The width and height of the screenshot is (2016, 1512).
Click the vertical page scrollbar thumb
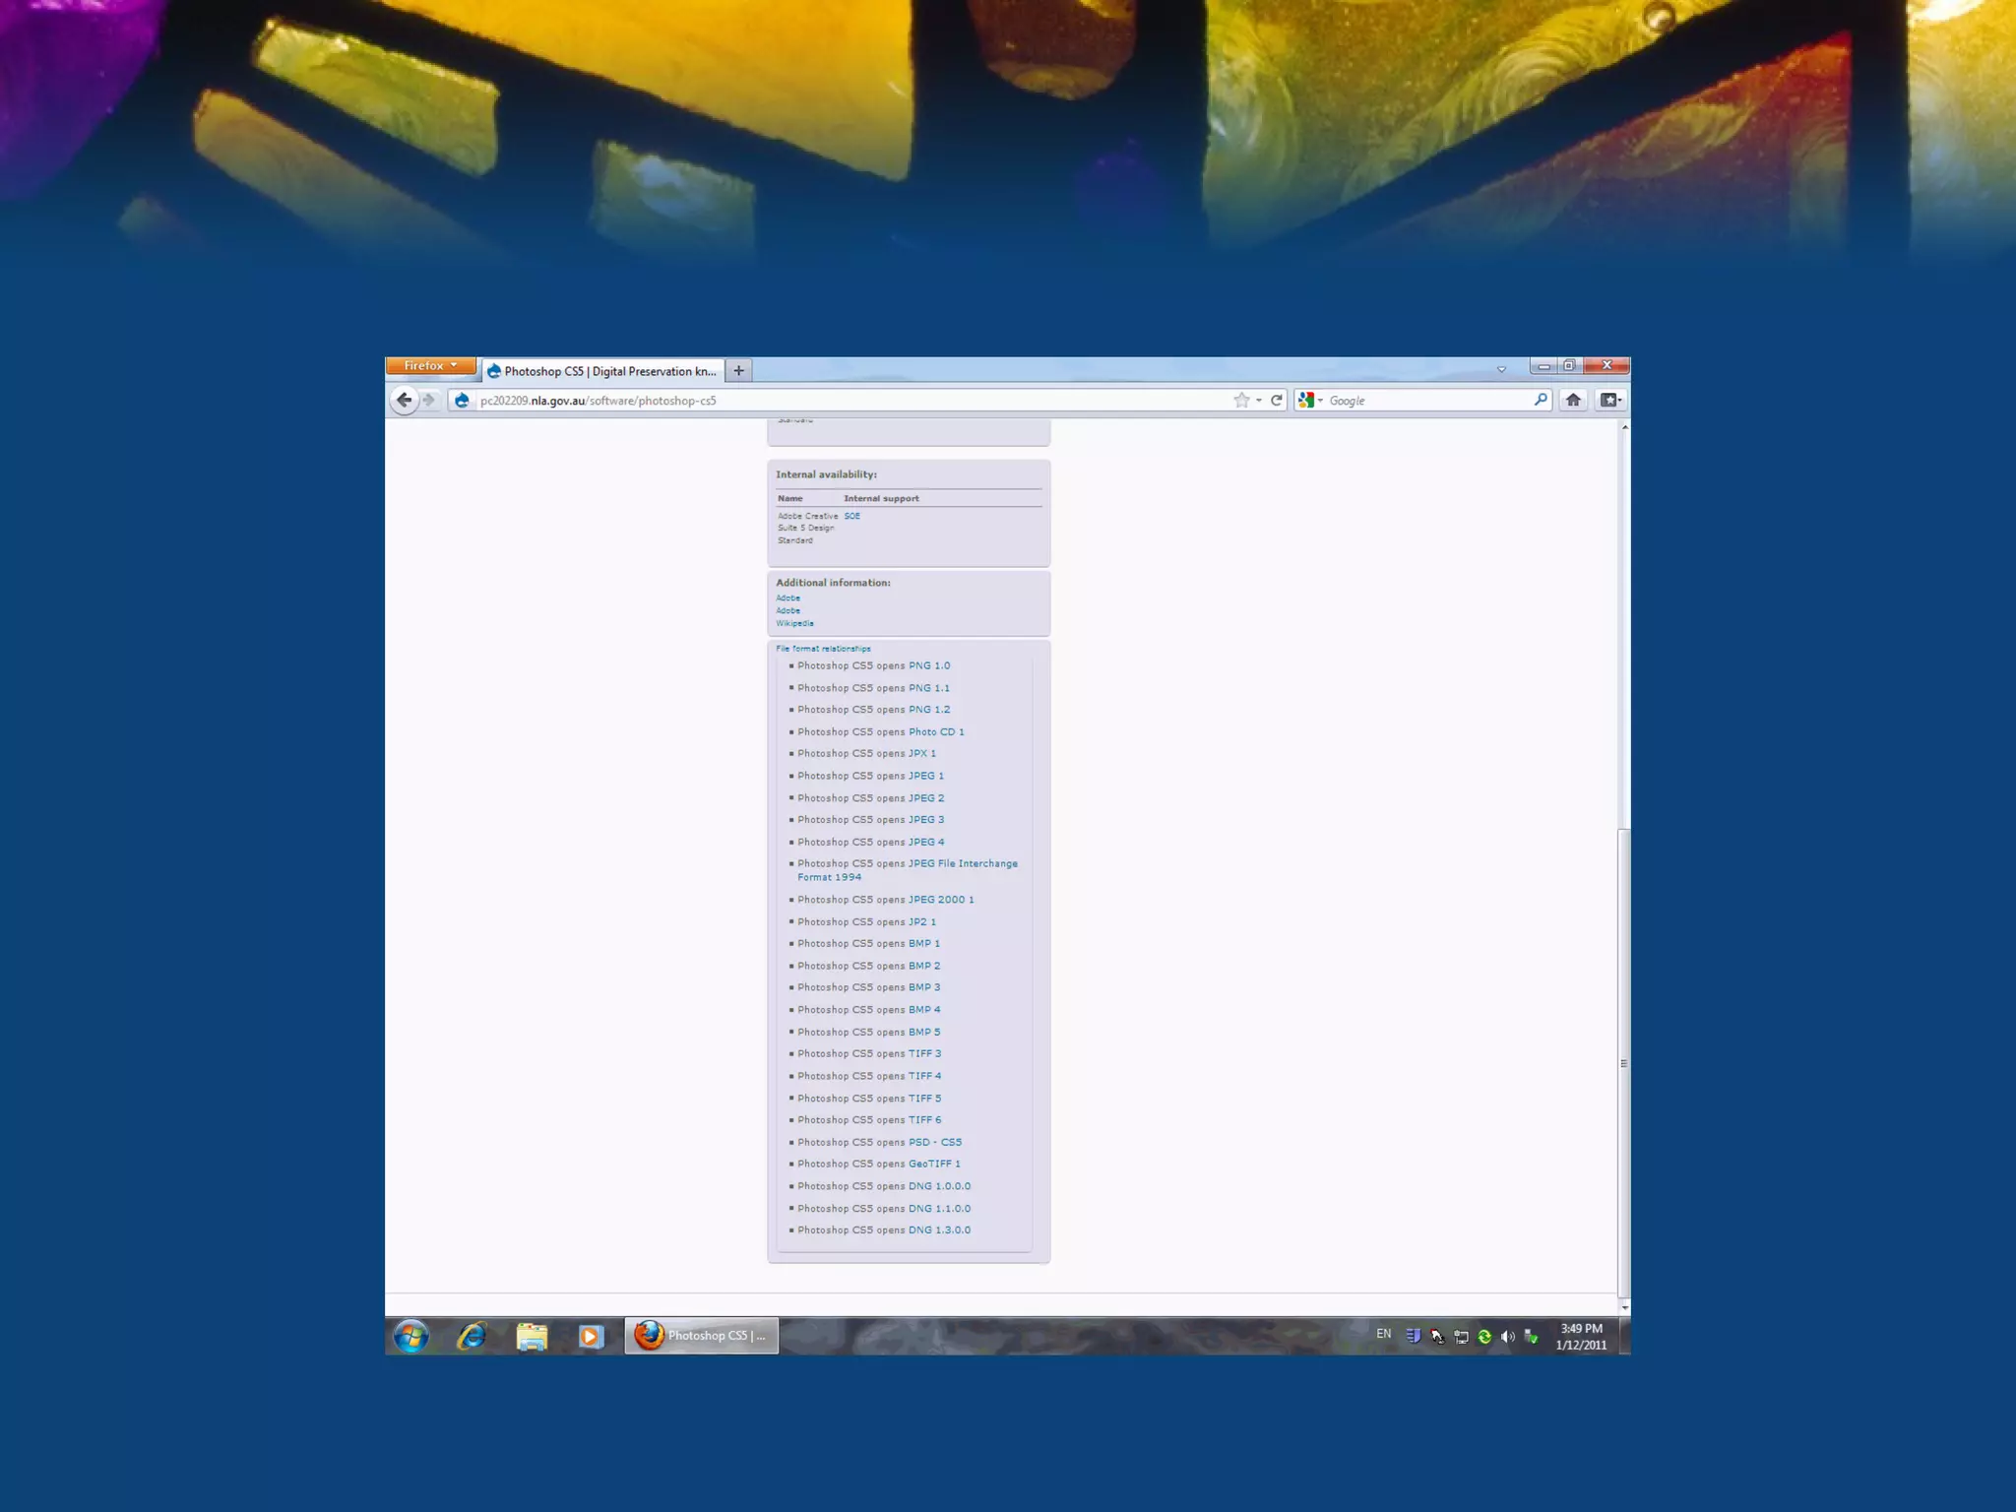click(1623, 1063)
